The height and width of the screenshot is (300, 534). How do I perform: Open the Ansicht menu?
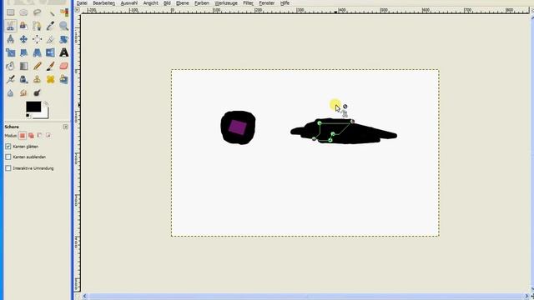[x=150, y=3]
